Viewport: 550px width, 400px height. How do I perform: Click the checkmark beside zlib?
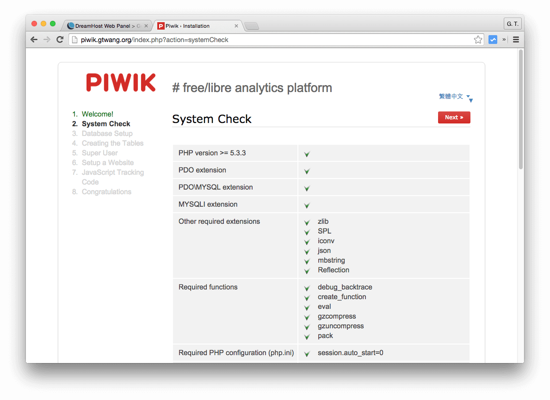tap(307, 222)
